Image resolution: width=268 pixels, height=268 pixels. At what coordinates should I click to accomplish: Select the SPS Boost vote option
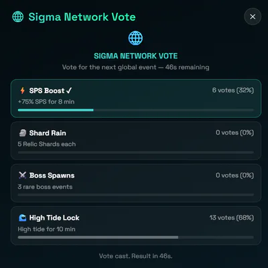(x=136, y=98)
